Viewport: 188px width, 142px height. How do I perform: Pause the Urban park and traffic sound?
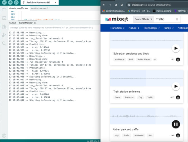(176, 124)
